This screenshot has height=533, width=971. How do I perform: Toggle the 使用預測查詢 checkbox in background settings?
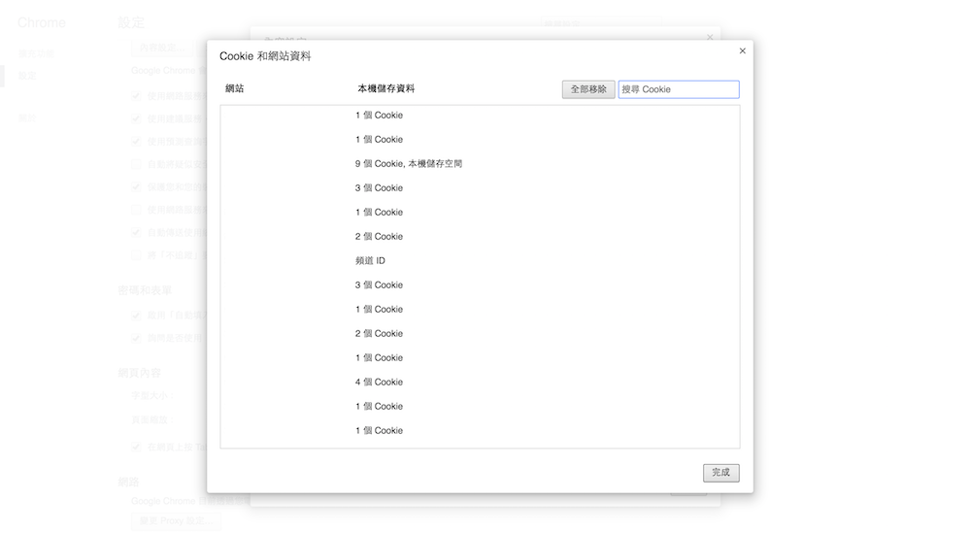click(x=137, y=141)
